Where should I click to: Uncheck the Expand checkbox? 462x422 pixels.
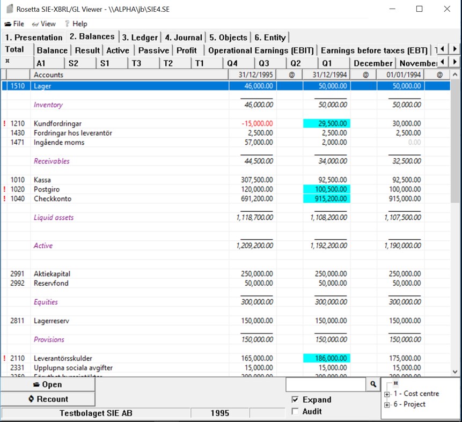click(x=295, y=399)
